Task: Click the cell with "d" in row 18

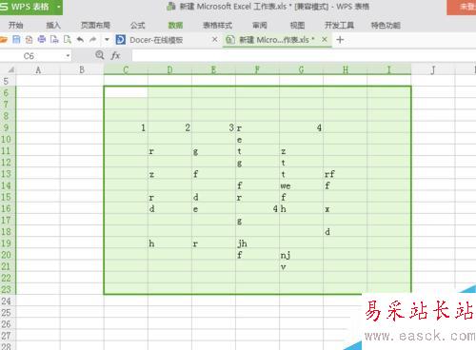Action: point(345,232)
